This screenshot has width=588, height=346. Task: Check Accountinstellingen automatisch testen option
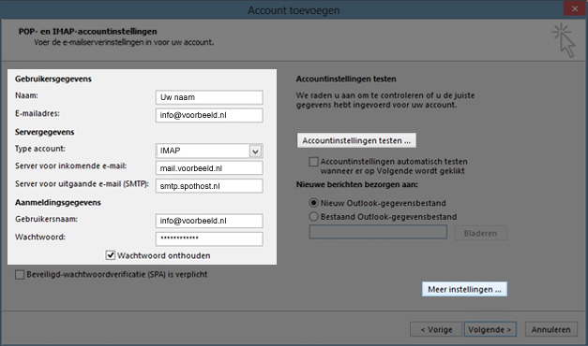point(313,162)
